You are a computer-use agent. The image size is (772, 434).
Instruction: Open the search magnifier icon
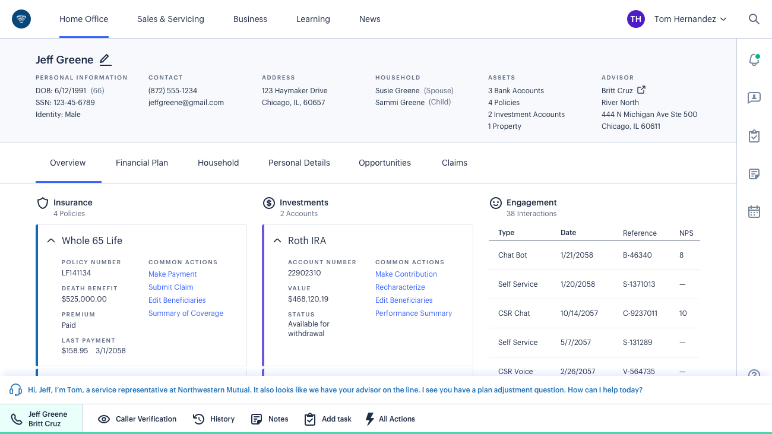tap(754, 19)
